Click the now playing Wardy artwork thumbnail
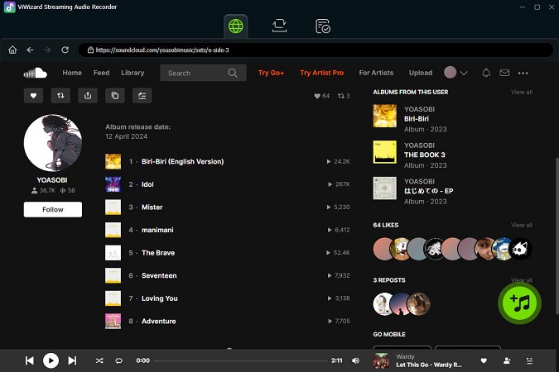The image size is (559, 372). [381, 360]
